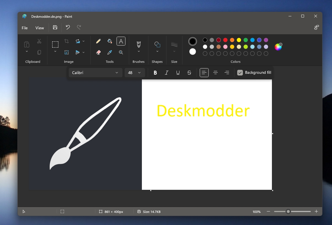Open the File menu
The height and width of the screenshot is (225, 332).
coord(25,28)
